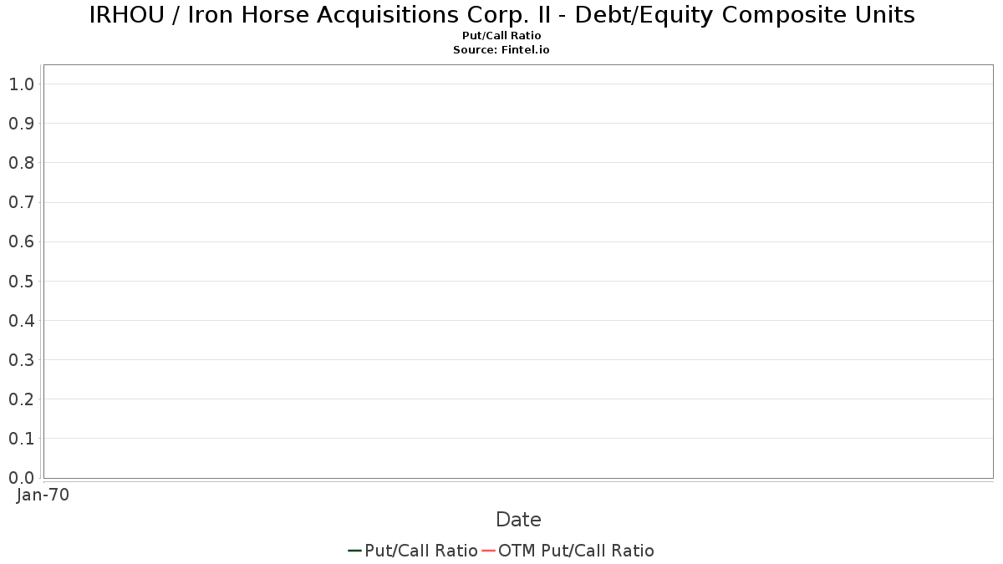
Task: Click the 0.1 y-axis tick label
Action: pos(21,439)
